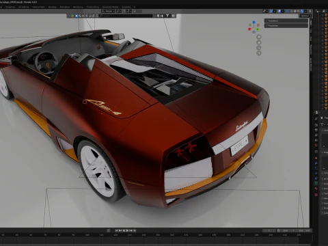This screenshot has height=246, width=328.
Task: Switch to the Sculpting workspace tab
Action: [10, 7]
